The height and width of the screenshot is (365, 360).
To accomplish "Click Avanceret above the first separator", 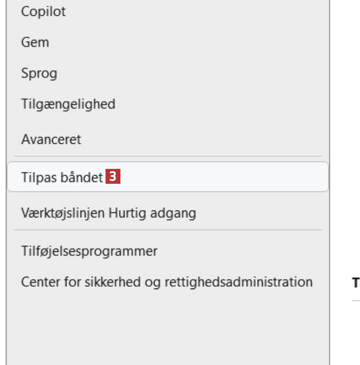I will pyautogui.click(x=51, y=139).
